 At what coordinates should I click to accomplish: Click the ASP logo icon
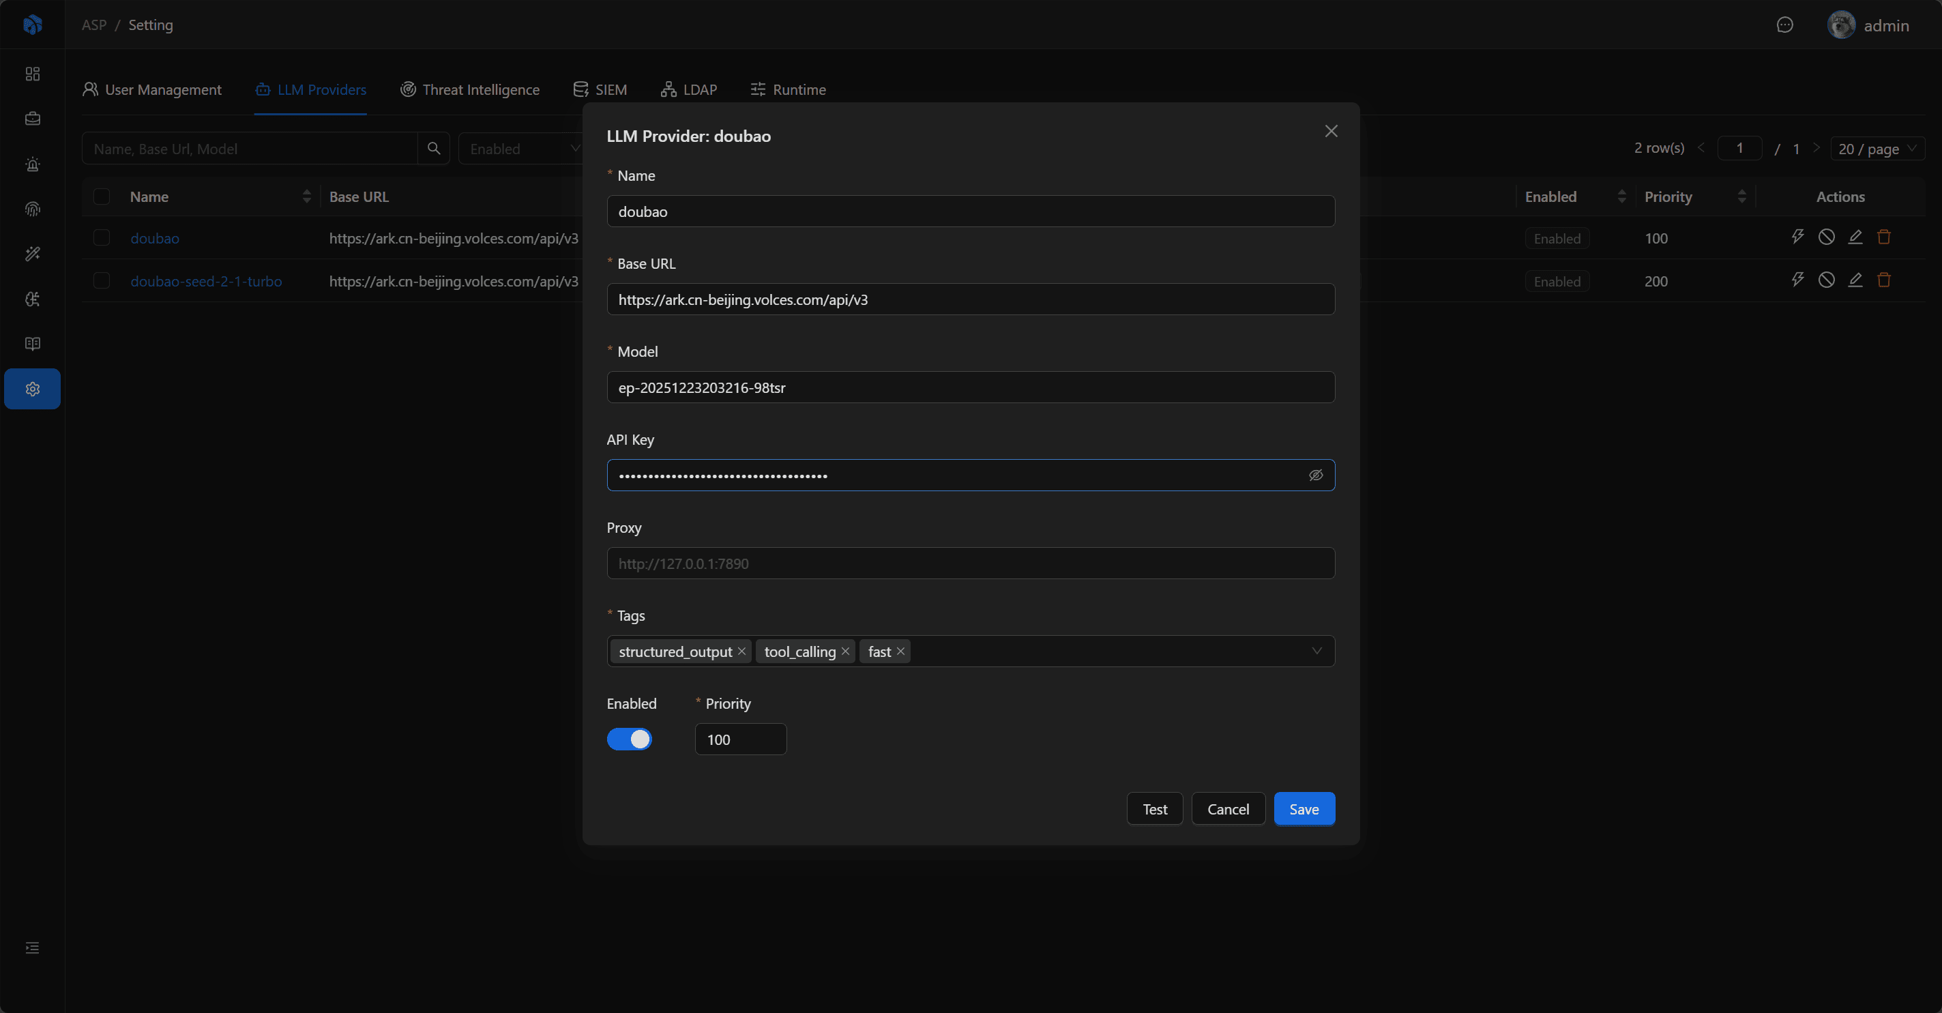(x=33, y=24)
